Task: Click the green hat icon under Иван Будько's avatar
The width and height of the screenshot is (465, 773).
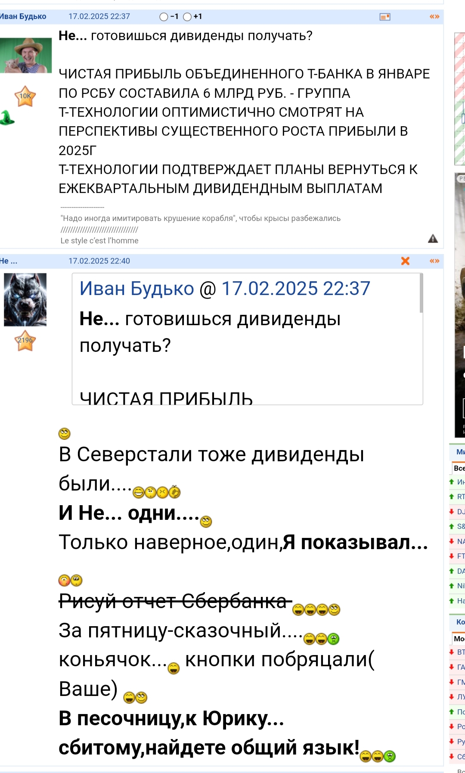Action: tap(7, 118)
